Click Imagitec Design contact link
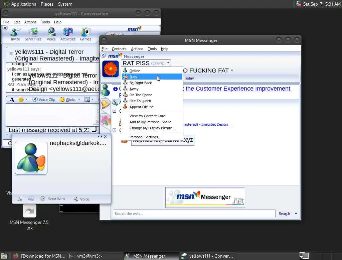Screen dimensions: 342x260 click(208, 124)
